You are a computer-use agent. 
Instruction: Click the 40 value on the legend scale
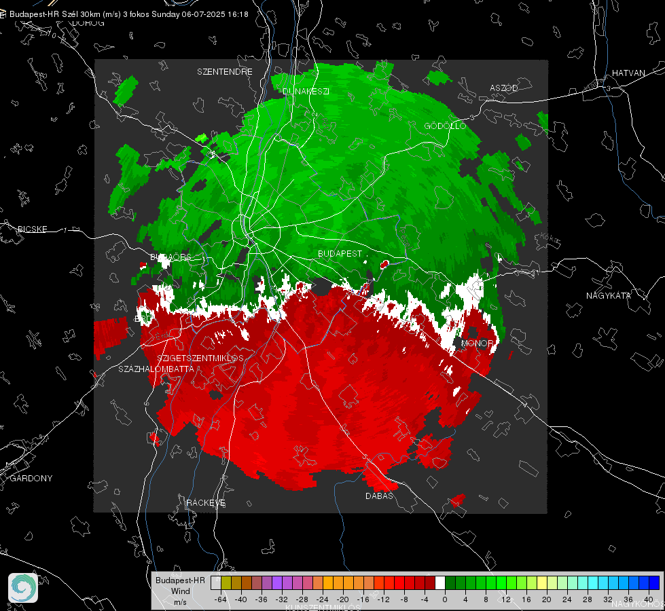[x=648, y=599]
